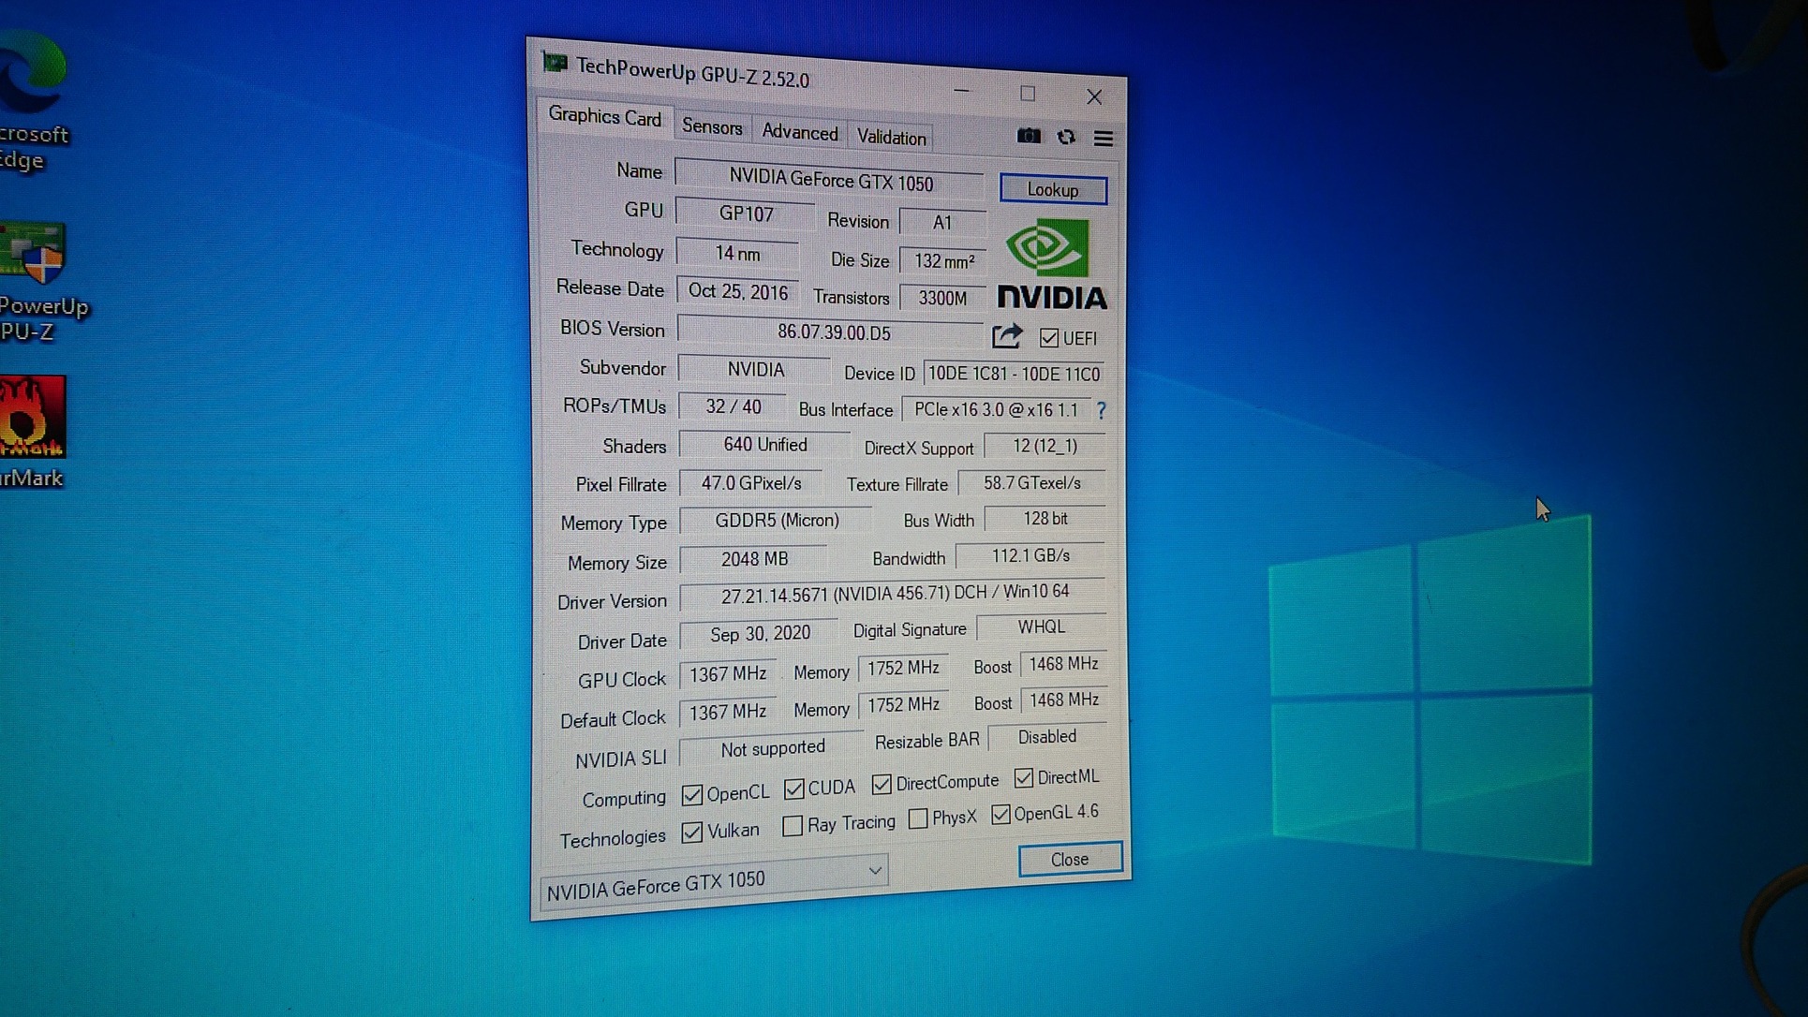Click the BIOS export share icon
Viewport: 1808px width, 1017px height.
click(x=1007, y=336)
